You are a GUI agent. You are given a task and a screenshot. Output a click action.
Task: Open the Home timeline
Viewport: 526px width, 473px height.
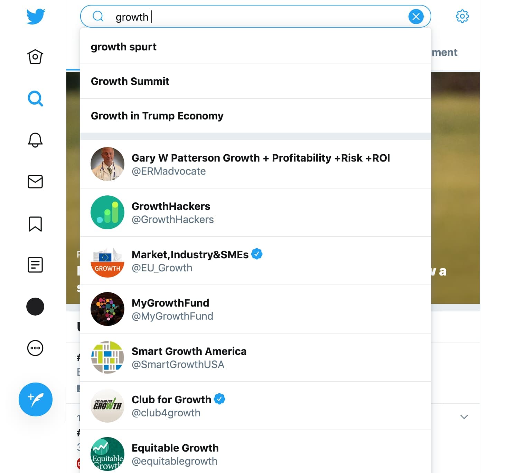(35, 57)
